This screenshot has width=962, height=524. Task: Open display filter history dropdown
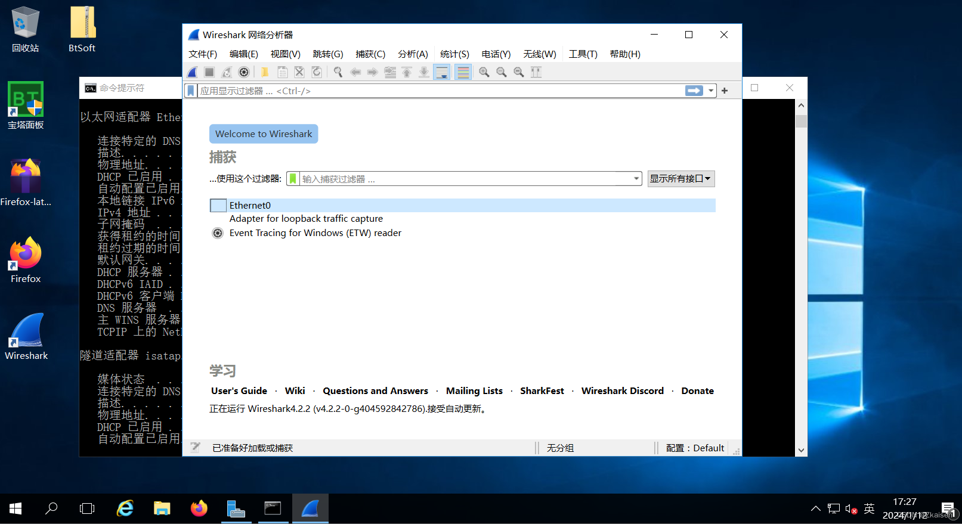711,91
